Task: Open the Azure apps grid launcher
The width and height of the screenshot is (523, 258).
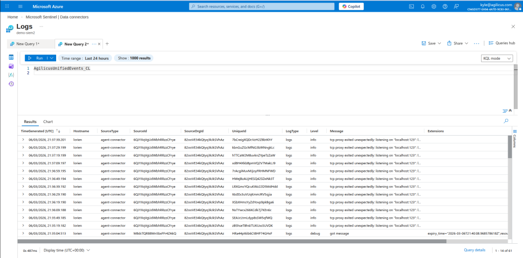Action: (7, 6)
